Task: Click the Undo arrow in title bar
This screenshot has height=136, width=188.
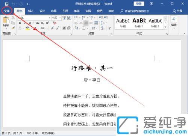Action: coord(13,4)
